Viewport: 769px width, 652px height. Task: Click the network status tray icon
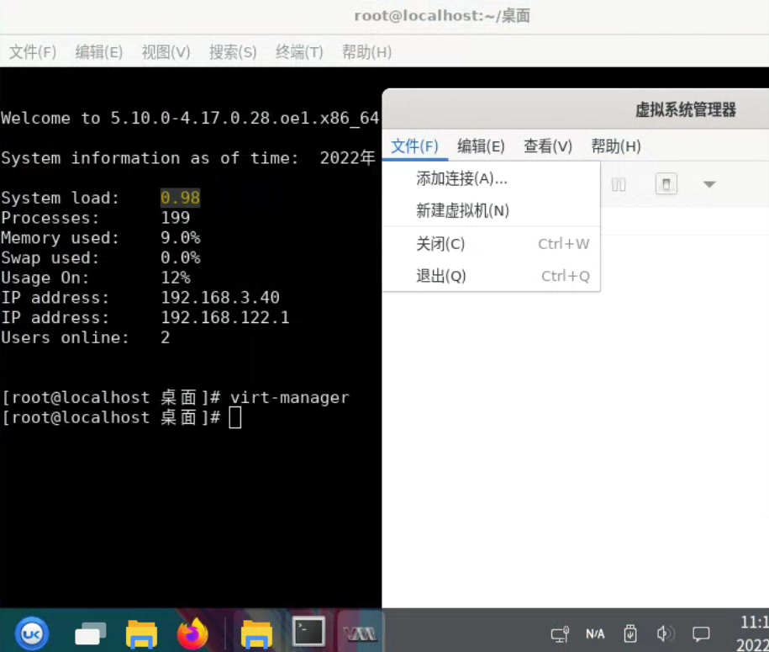click(560, 633)
